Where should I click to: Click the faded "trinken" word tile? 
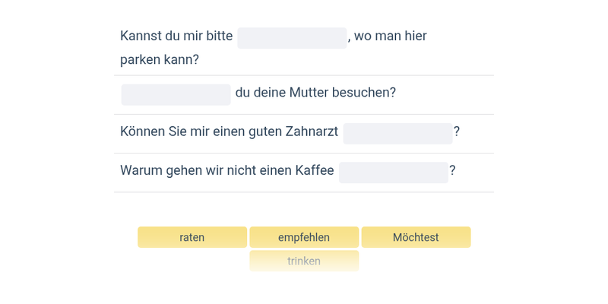coord(304,261)
